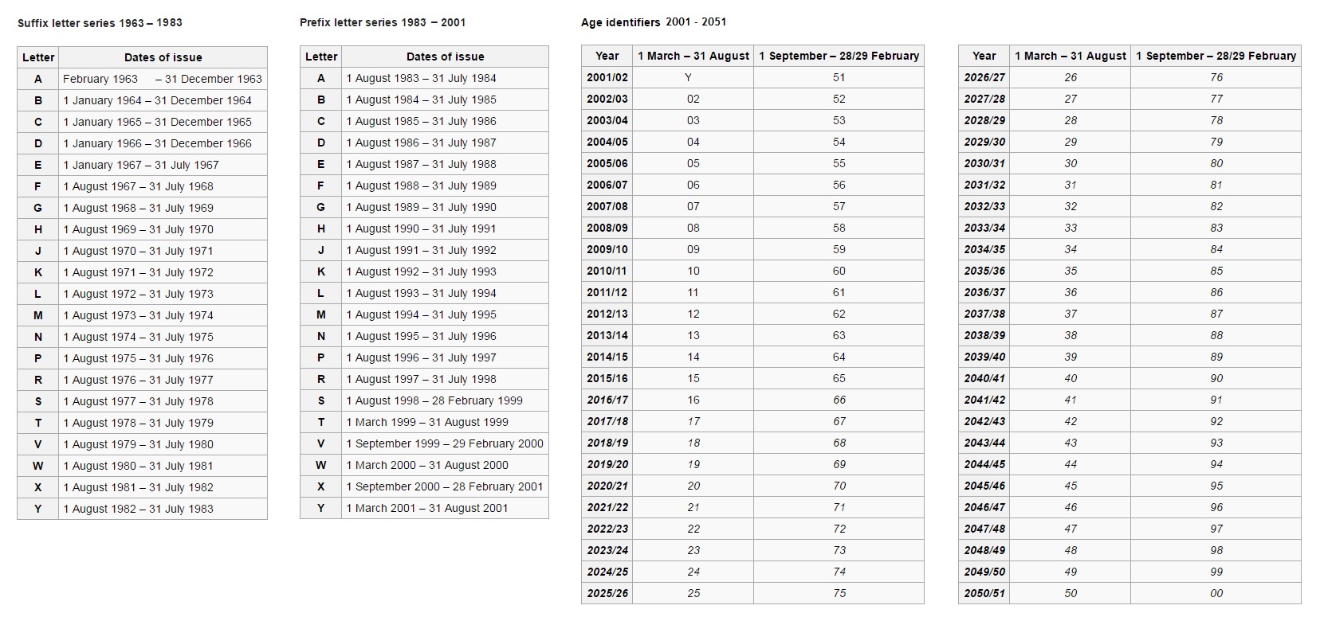
Task: Click the year cell '2010/11'
Action: [607, 271]
